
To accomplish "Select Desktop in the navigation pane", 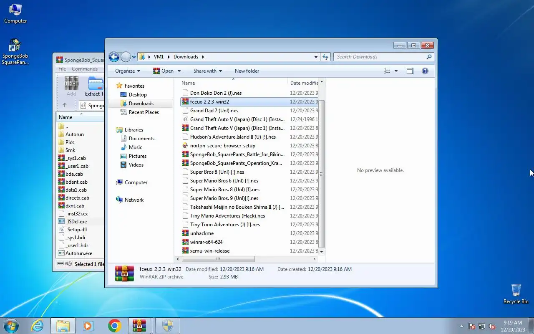I will pos(138,95).
